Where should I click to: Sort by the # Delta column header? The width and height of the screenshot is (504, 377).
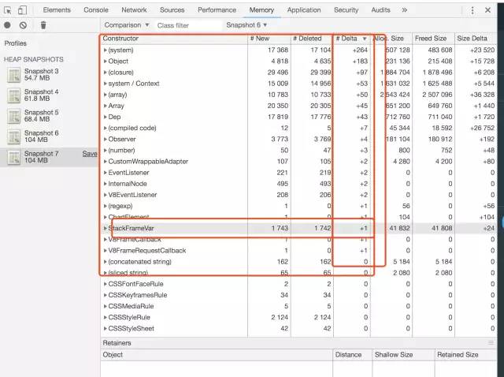351,39
